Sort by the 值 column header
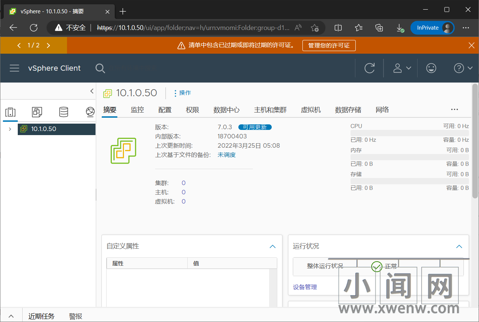 pyautogui.click(x=232, y=264)
